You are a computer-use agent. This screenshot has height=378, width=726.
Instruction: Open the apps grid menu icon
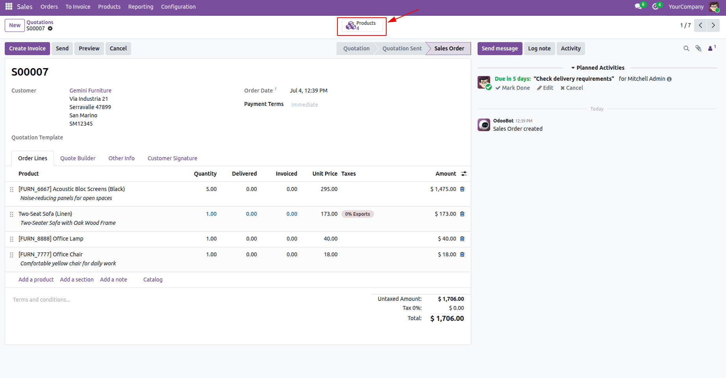click(9, 7)
